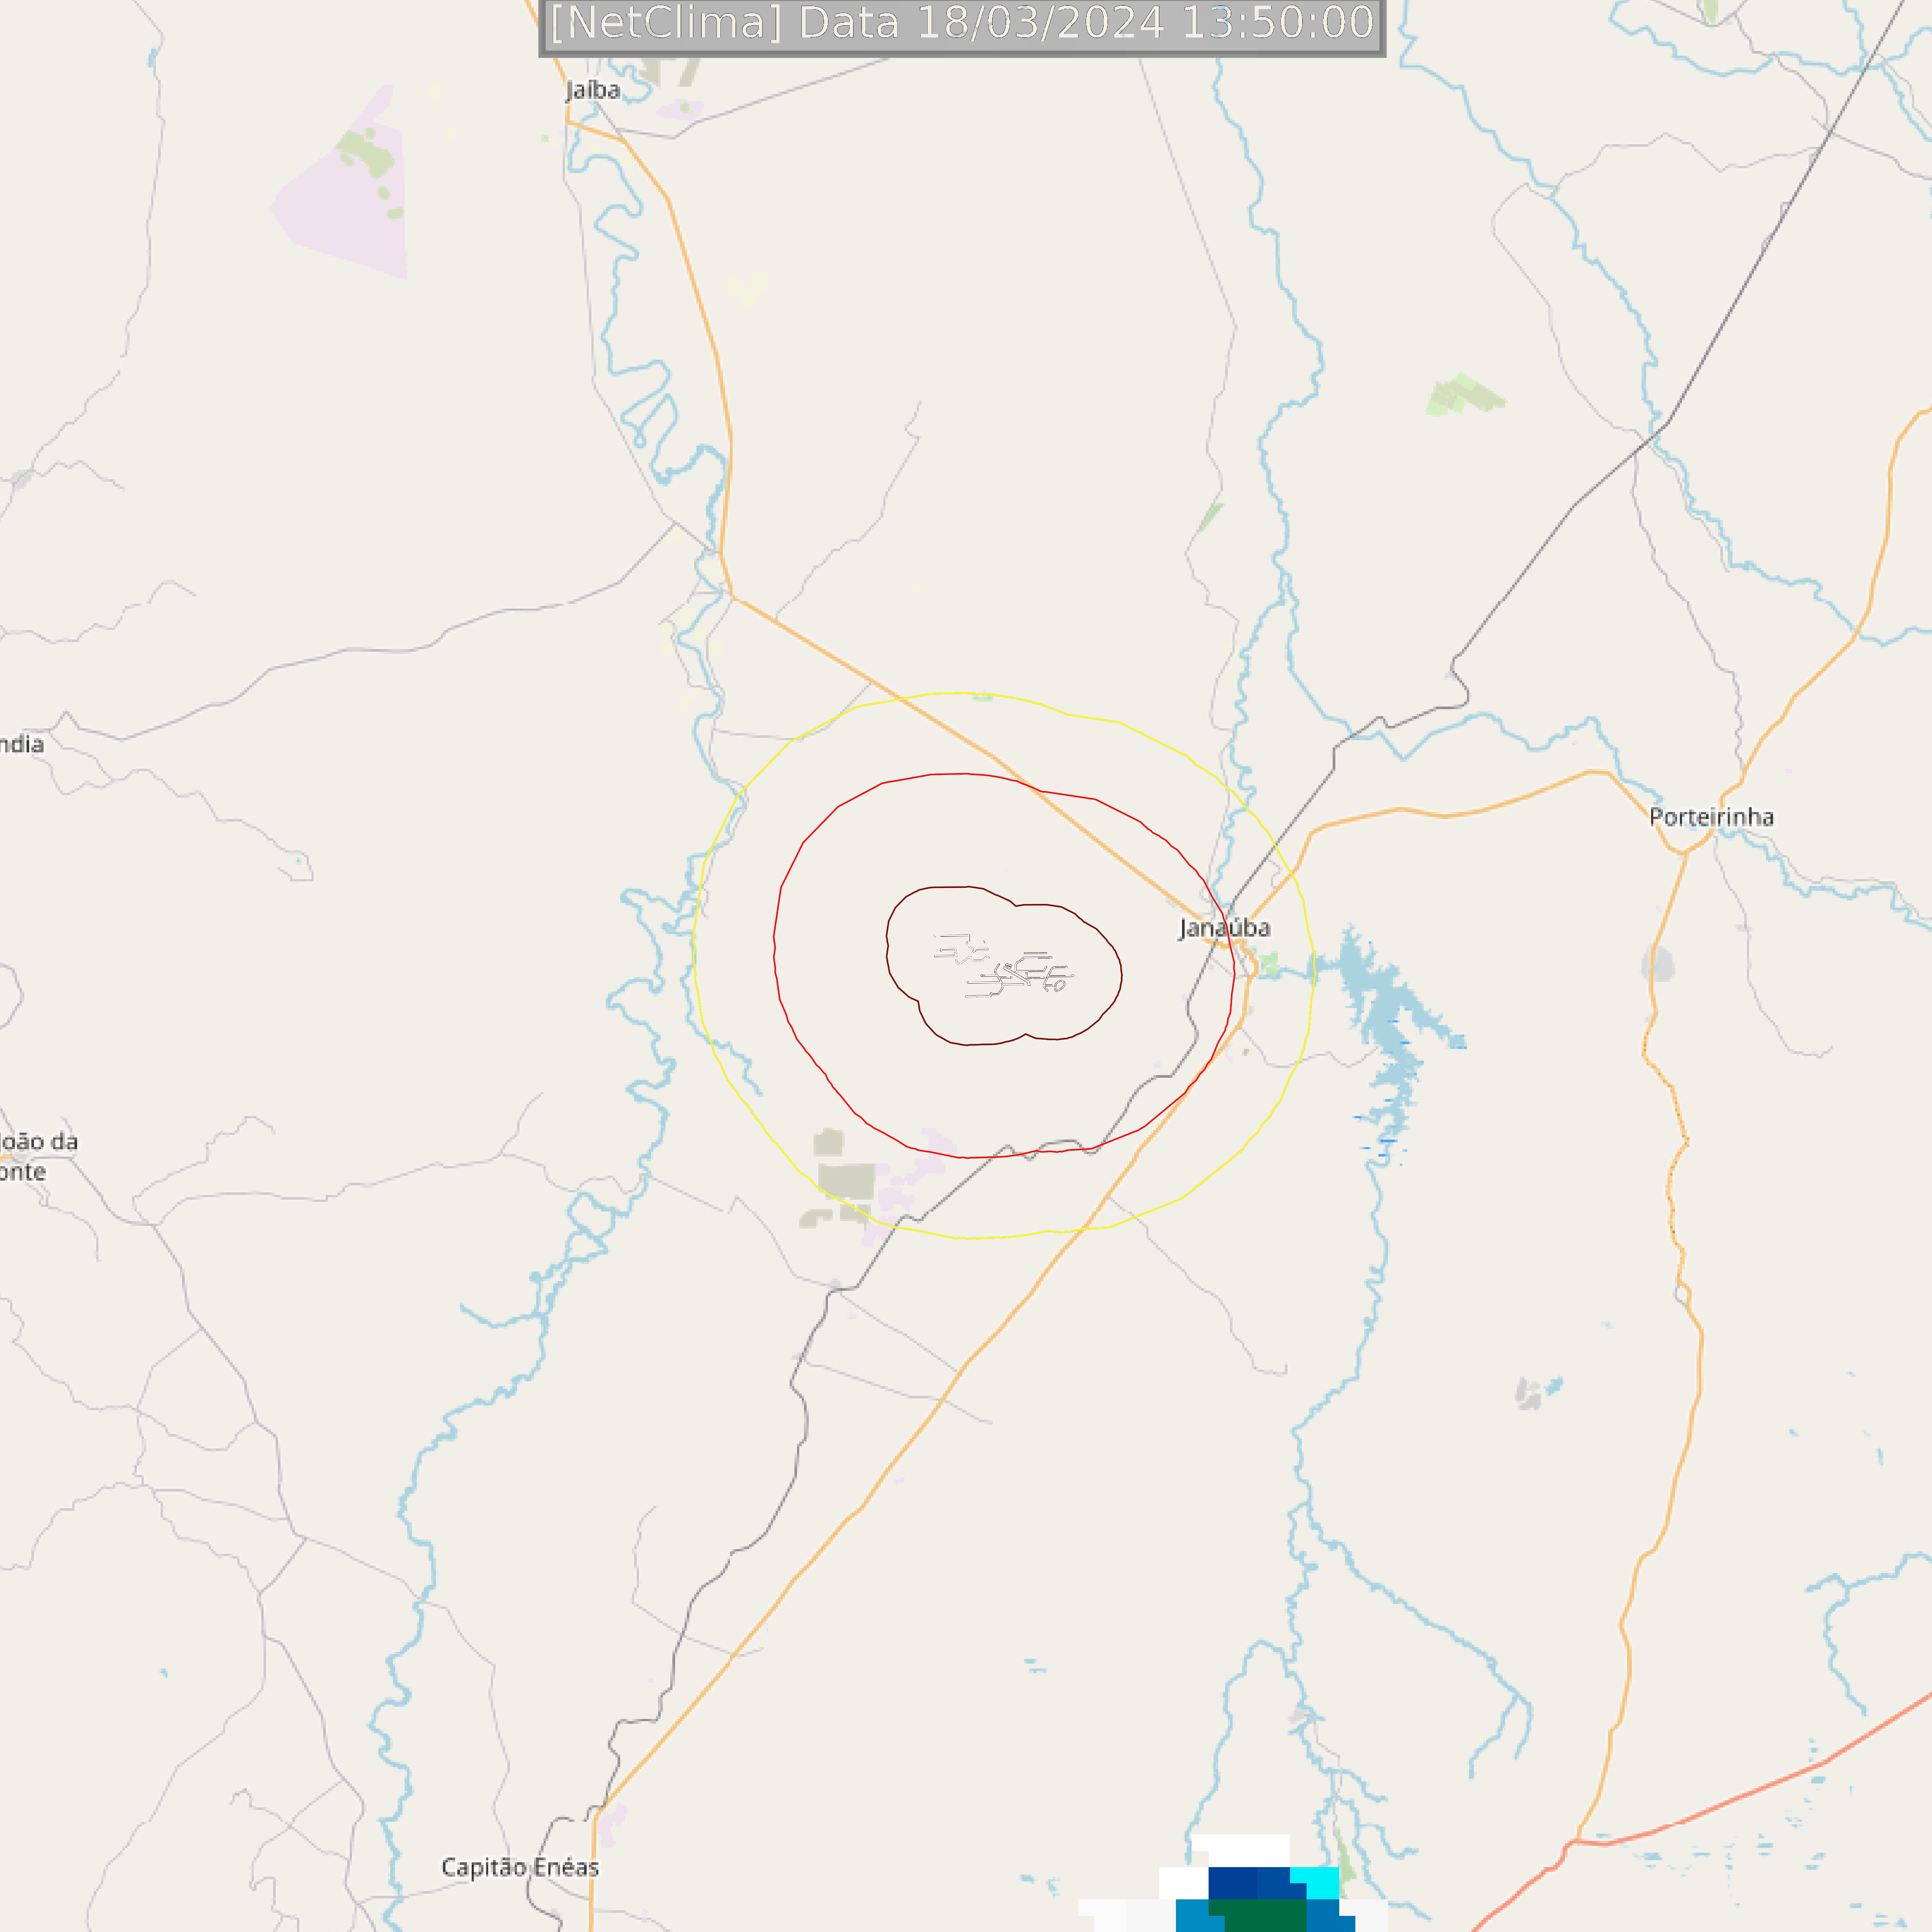Click the partial João da Ponte label
This screenshot has height=1932, width=1932.
tap(38, 1156)
